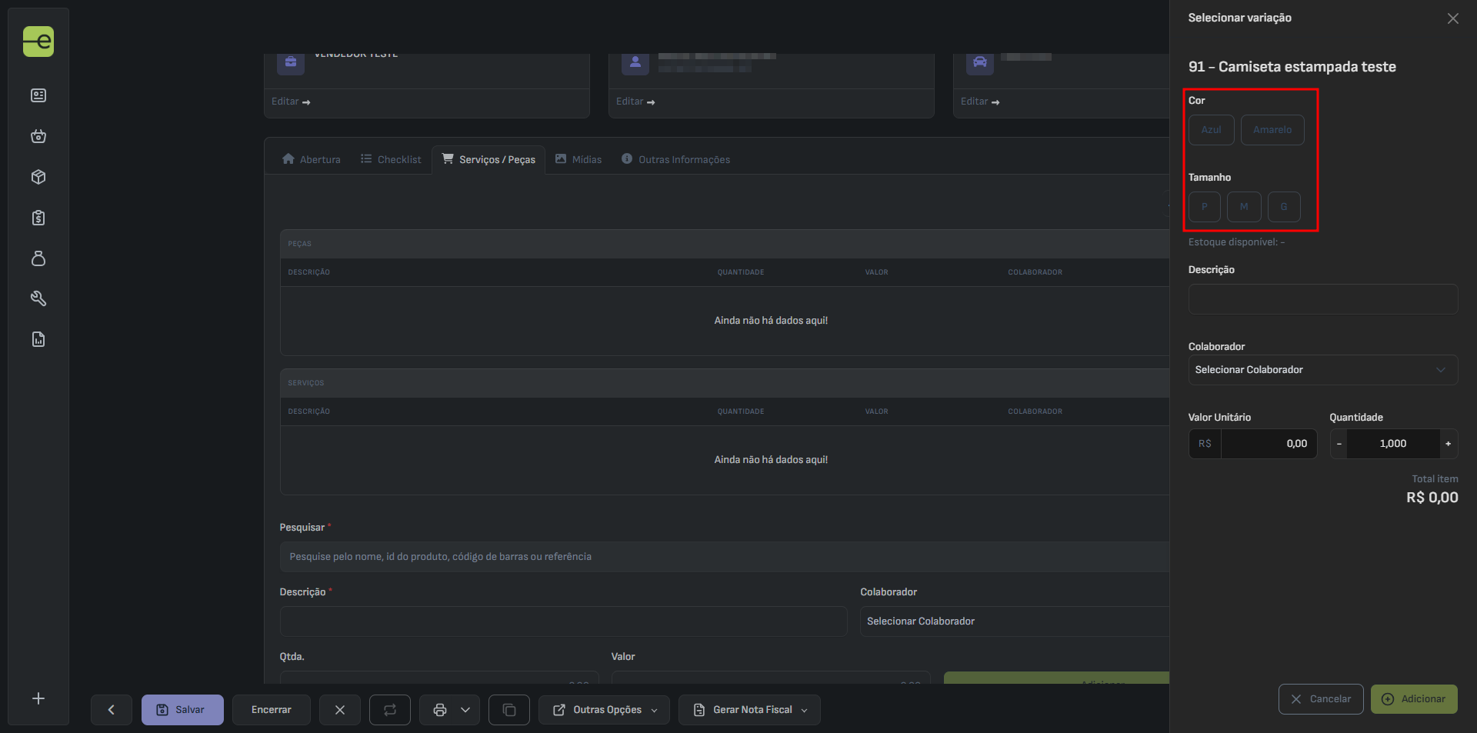The width and height of the screenshot is (1477, 733).
Task: Choose size M variation
Action: coord(1243,207)
